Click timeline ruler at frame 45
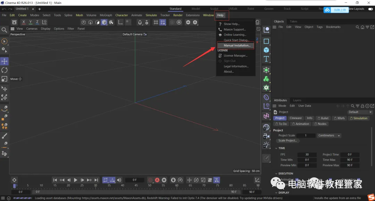The image size is (375, 201). (136, 185)
